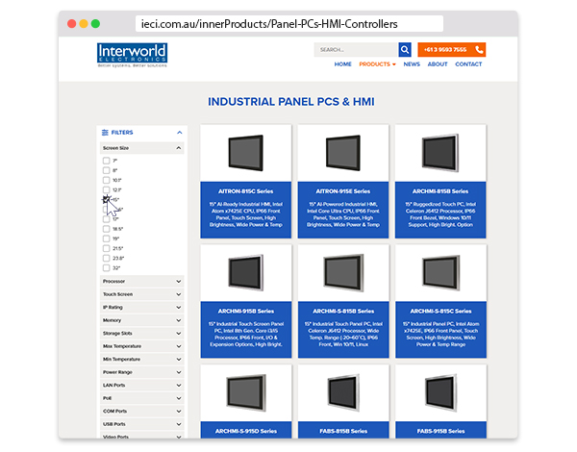The height and width of the screenshot is (452, 577).
Task: Open the ARCHMI-S-815C Series product link
Action: click(440, 312)
